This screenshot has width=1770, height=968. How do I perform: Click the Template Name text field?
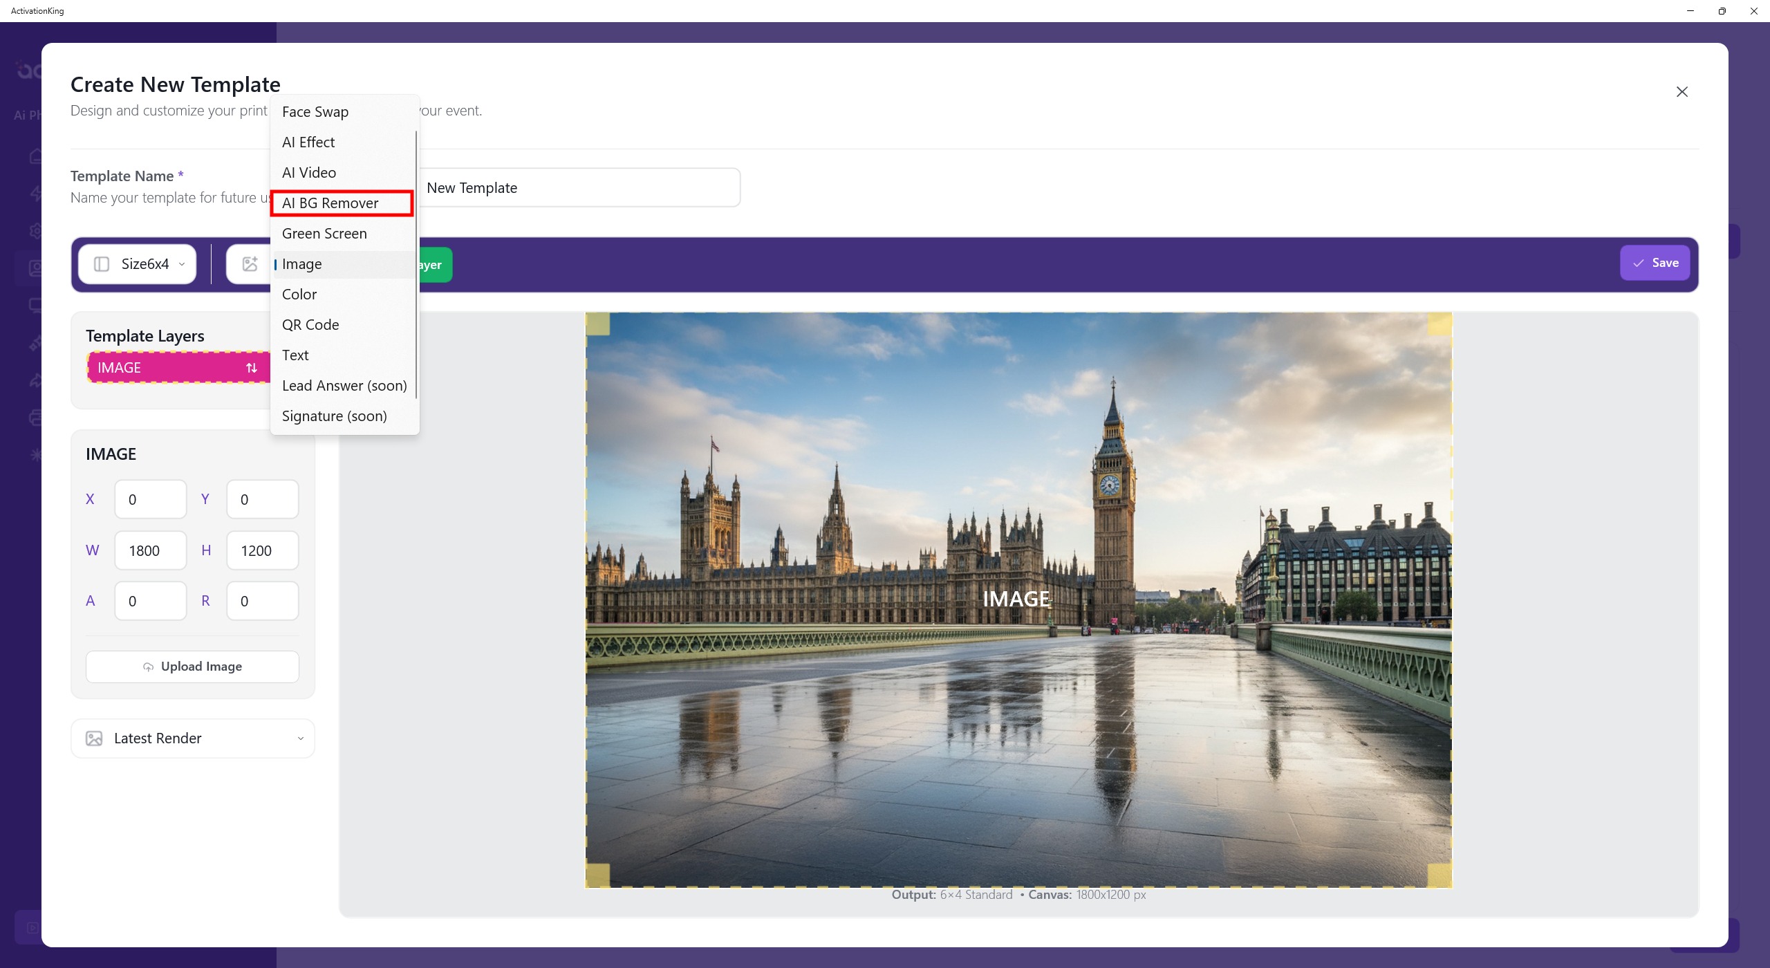(x=577, y=188)
